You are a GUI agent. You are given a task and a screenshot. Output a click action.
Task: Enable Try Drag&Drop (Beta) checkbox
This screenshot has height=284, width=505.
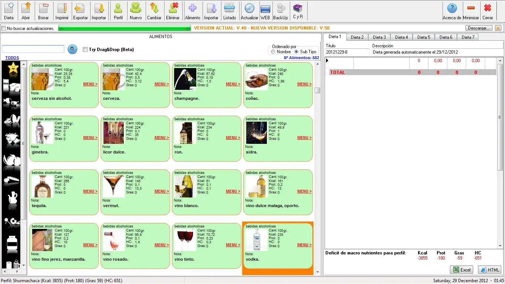(x=85, y=50)
